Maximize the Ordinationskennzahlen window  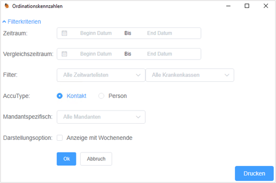[247, 6]
